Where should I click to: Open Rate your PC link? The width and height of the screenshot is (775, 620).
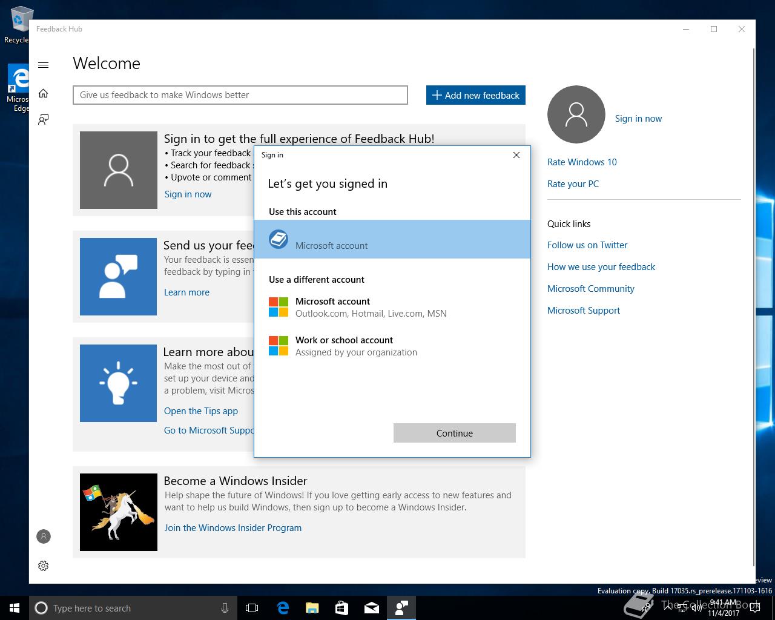[573, 184]
